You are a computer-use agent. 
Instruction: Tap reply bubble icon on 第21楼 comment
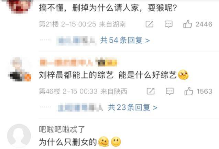point(168,24)
